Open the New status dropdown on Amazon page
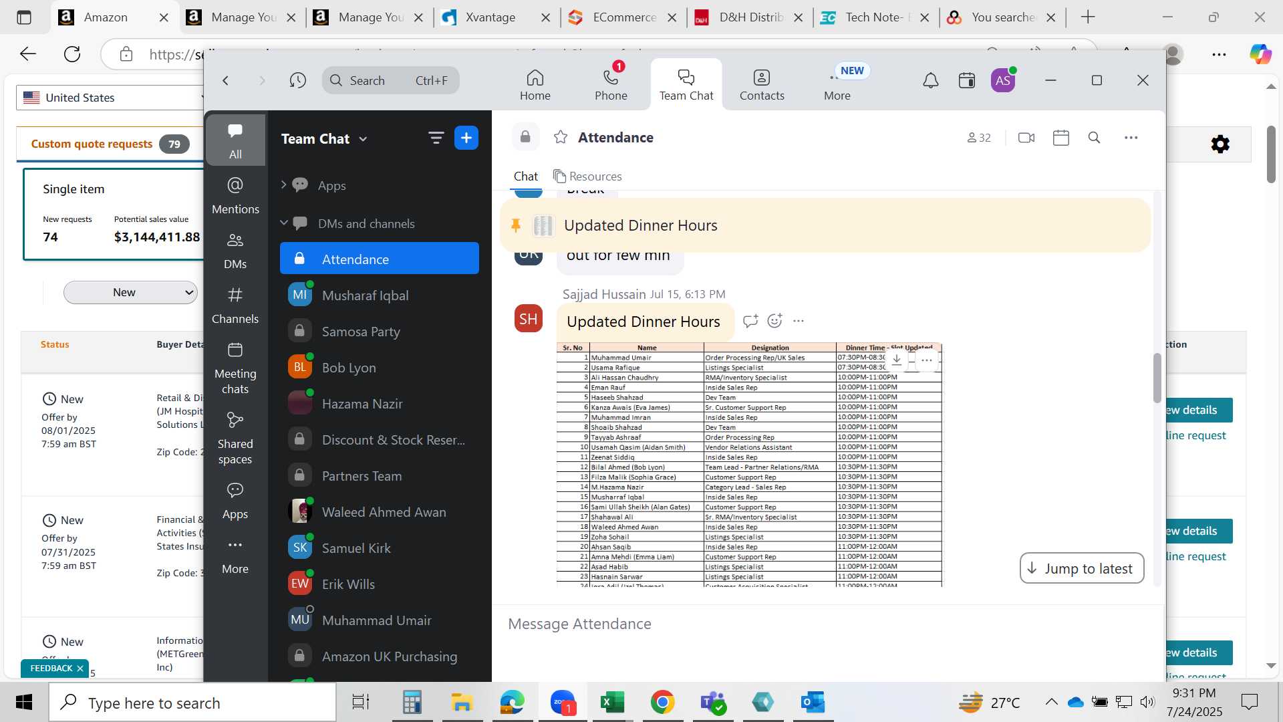Image resolution: width=1283 pixels, height=722 pixels. pyautogui.click(x=130, y=292)
